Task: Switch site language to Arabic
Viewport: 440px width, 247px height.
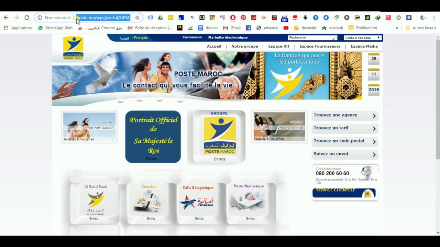Action: click(124, 38)
